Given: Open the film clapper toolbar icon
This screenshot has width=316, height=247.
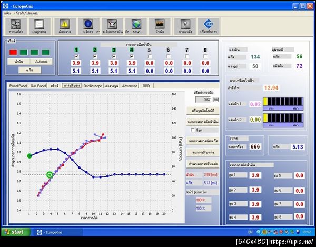Looking at the screenshot, I should (160, 26).
